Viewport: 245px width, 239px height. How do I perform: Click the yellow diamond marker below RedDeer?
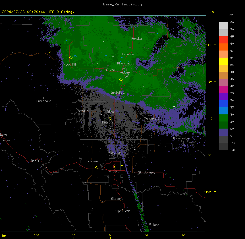[121, 80]
